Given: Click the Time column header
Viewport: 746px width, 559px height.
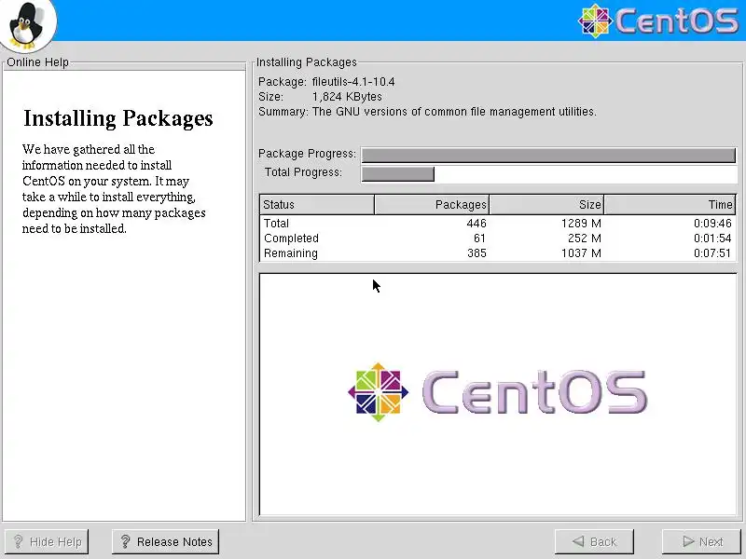Looking at the screenshot, I should coord(670,204).
